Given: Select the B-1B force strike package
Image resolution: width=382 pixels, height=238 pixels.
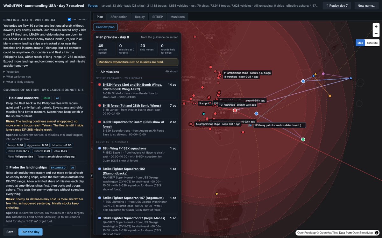Looking at the screenshot, I should (137, 109).
